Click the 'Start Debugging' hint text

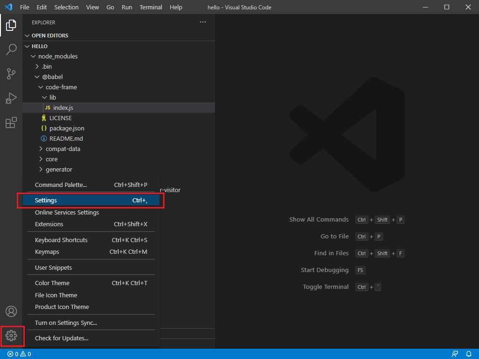[x=325, y=270]
